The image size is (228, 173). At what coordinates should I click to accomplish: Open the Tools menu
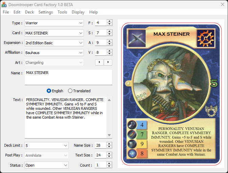point(62,12)
